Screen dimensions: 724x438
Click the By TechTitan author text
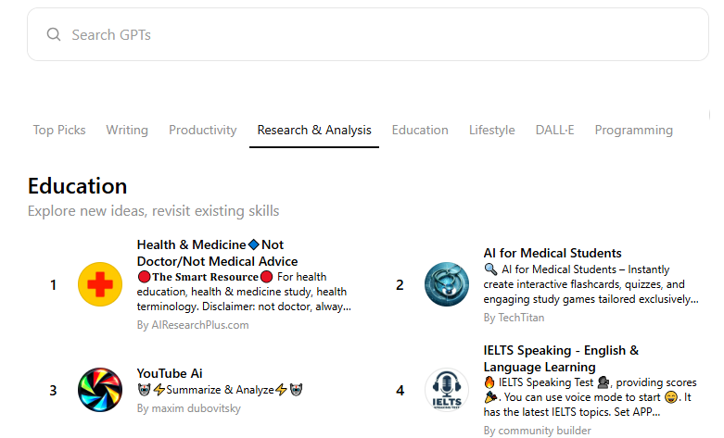pos(514,318)
